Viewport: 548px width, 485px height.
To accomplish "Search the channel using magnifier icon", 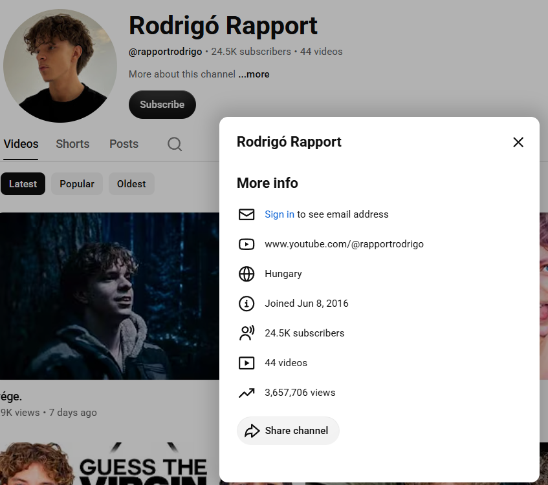I will point(175,144).
